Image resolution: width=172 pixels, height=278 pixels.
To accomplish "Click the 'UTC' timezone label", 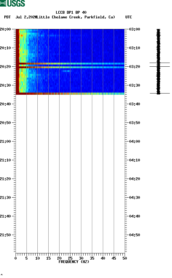I will click(x=129, y=17).
